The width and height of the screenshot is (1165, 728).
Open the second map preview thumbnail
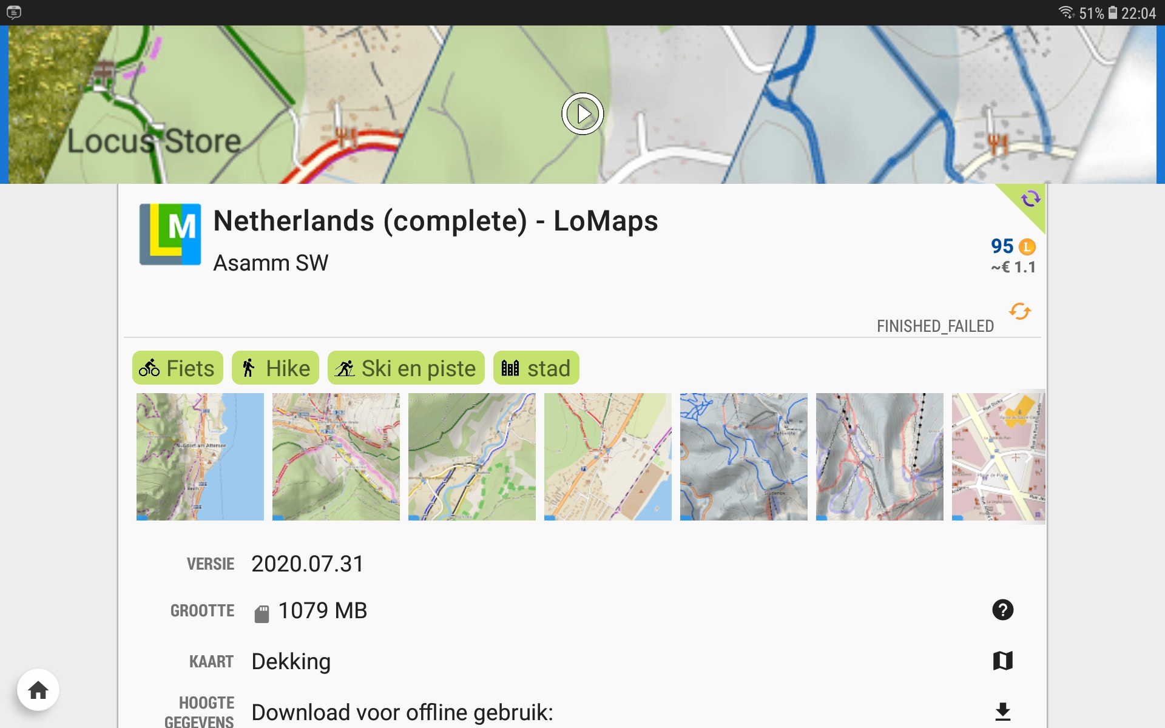click(336, 457)
